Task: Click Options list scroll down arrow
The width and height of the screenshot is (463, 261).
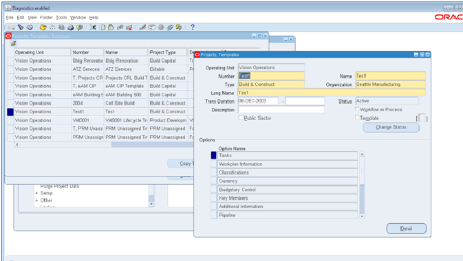Action: click(x=362, y=216)
